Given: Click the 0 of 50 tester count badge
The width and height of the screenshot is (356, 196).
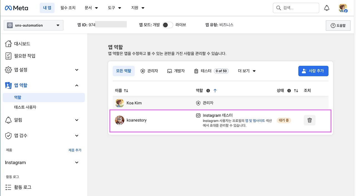Looking at the screenshot, I should [x=221, y=71].
